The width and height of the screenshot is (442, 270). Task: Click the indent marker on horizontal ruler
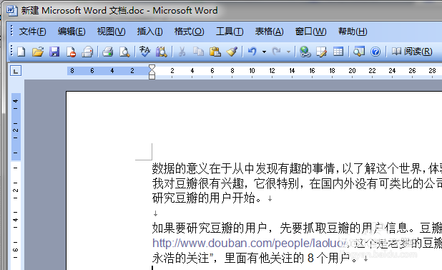point(152,72)
